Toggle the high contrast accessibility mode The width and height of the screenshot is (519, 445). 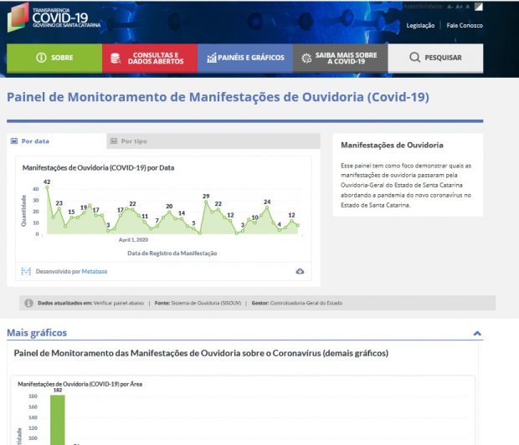[x=478, y=6]
